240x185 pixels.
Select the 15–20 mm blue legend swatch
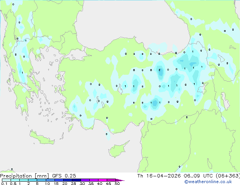pyautogui.click(x=59, y=180)
